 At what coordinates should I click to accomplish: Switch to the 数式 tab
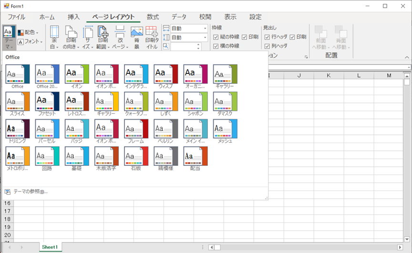(153, 17)
